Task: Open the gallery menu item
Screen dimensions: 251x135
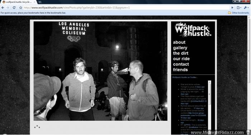Action: [x=180, y=48]
